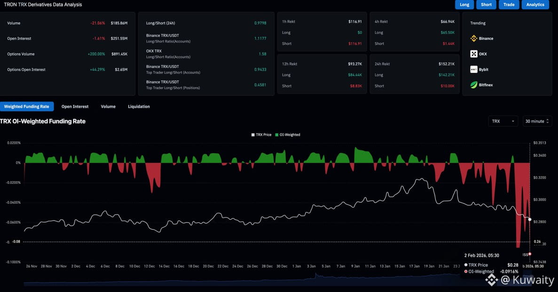558x292 pixels.
Task: Open the Liquidation tab
Action: coord(139,107)
